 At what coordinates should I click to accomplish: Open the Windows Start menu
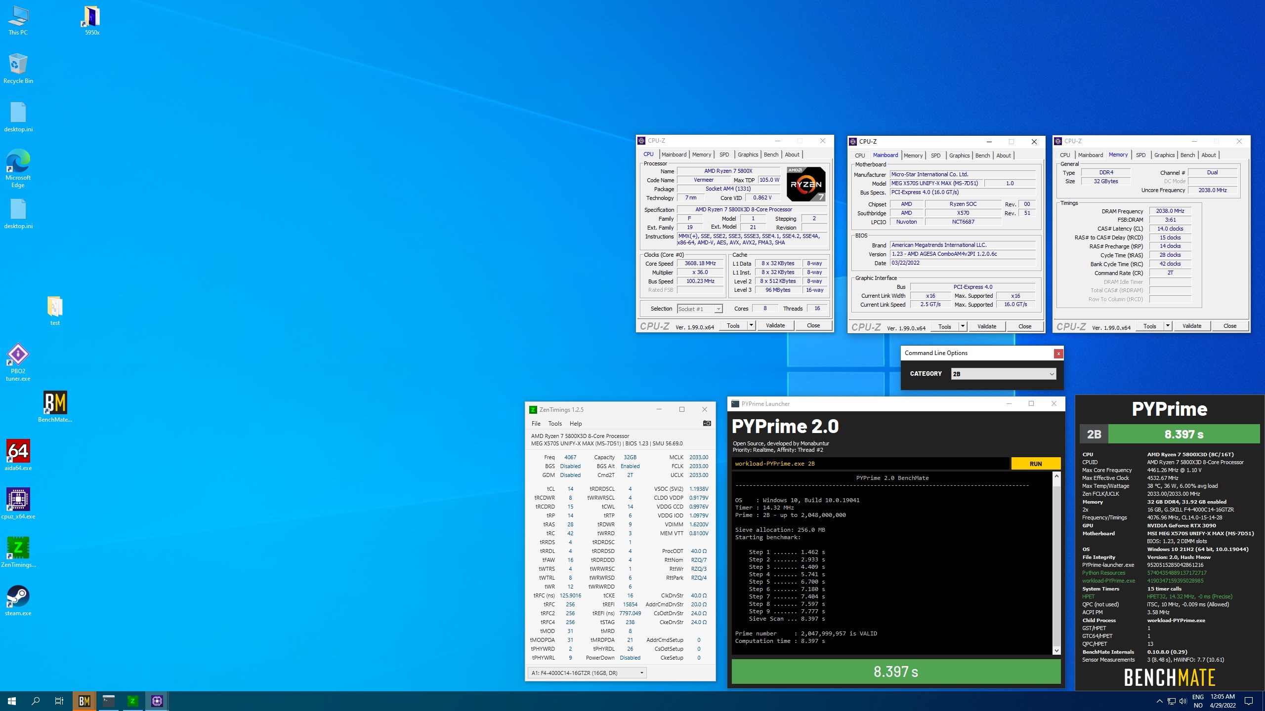coord(12,701)
